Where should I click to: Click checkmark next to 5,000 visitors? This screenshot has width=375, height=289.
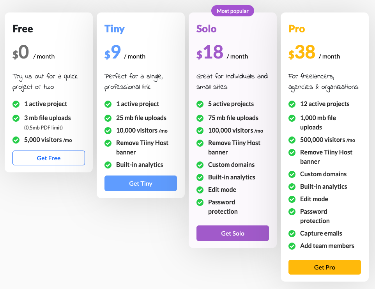point(16,140)
